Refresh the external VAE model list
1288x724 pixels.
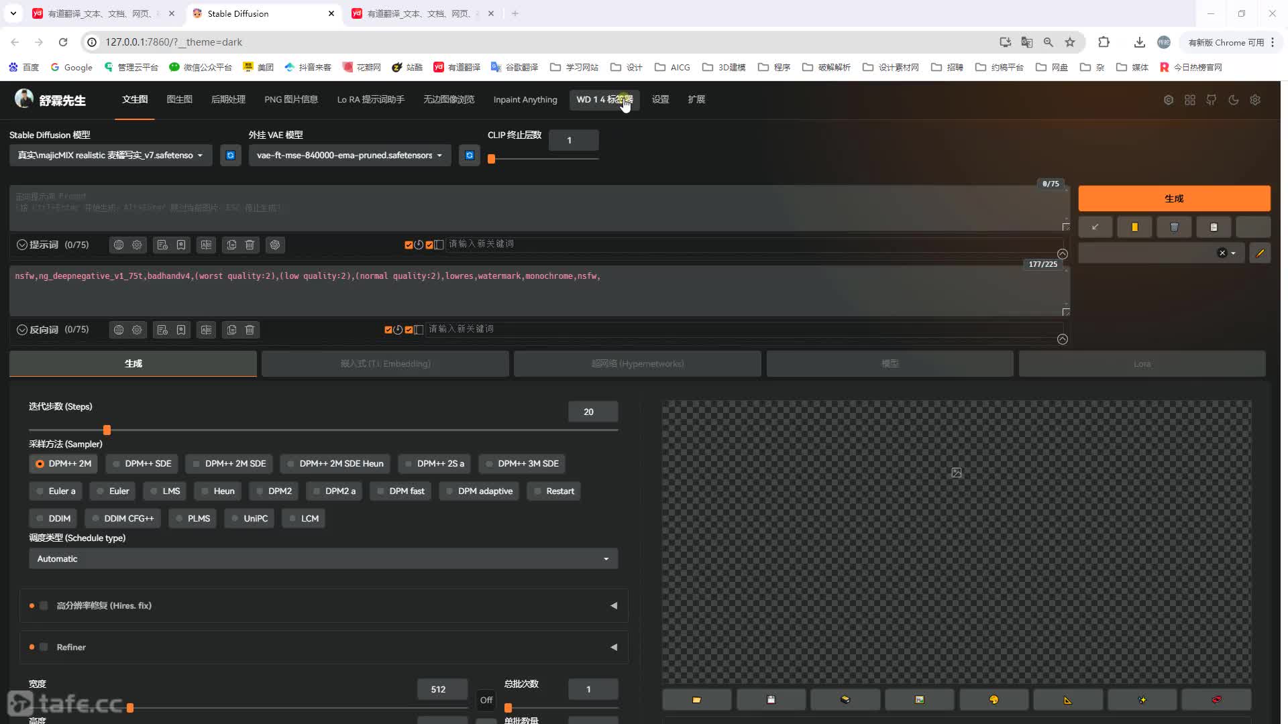click(470, 156)
